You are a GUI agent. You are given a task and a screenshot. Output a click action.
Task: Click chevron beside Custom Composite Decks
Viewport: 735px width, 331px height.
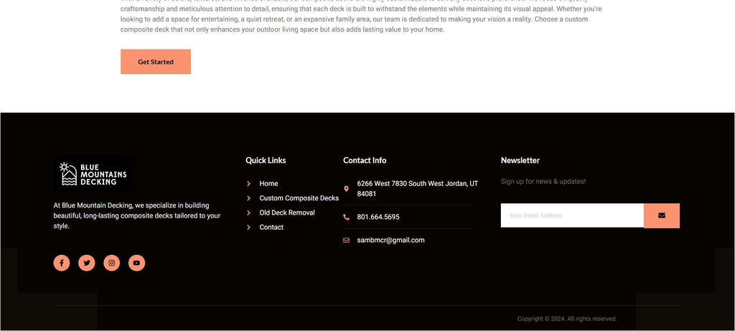pyautogui.click(x=249, y=198)
